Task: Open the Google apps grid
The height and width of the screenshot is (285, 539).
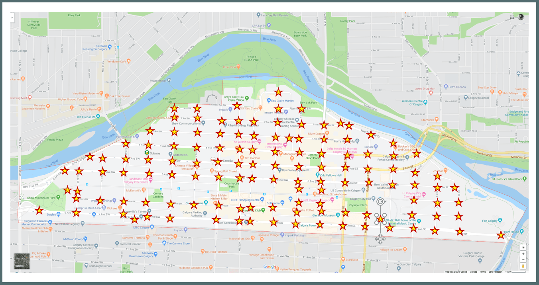Action: [512, 17]
